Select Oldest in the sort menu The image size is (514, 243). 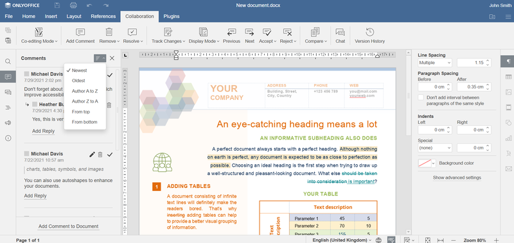point(78,80)
